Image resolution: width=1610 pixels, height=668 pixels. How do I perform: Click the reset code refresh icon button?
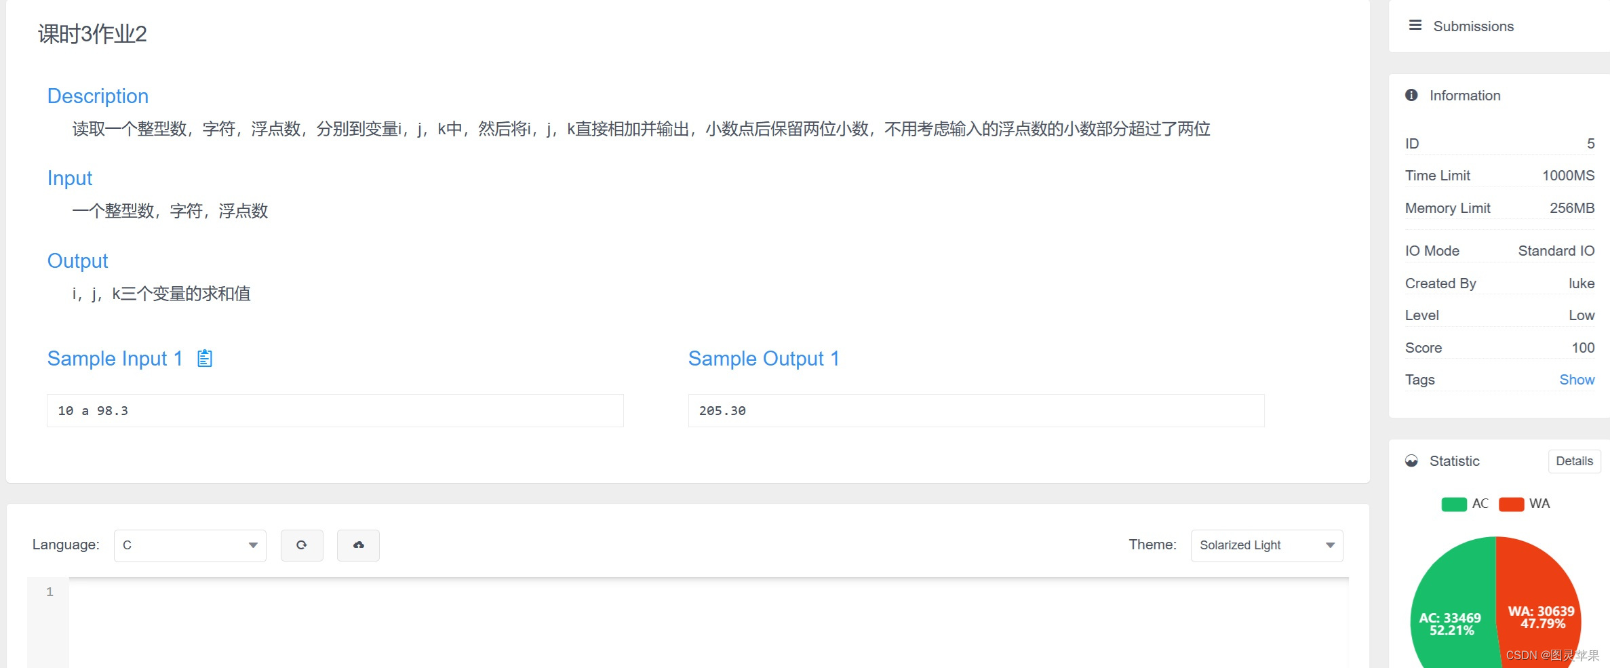(x=302, y=545)
